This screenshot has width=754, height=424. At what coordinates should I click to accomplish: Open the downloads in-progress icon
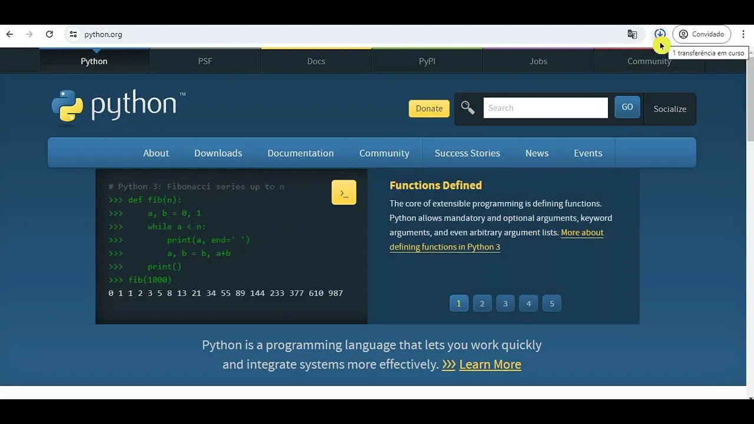(660, 34)
